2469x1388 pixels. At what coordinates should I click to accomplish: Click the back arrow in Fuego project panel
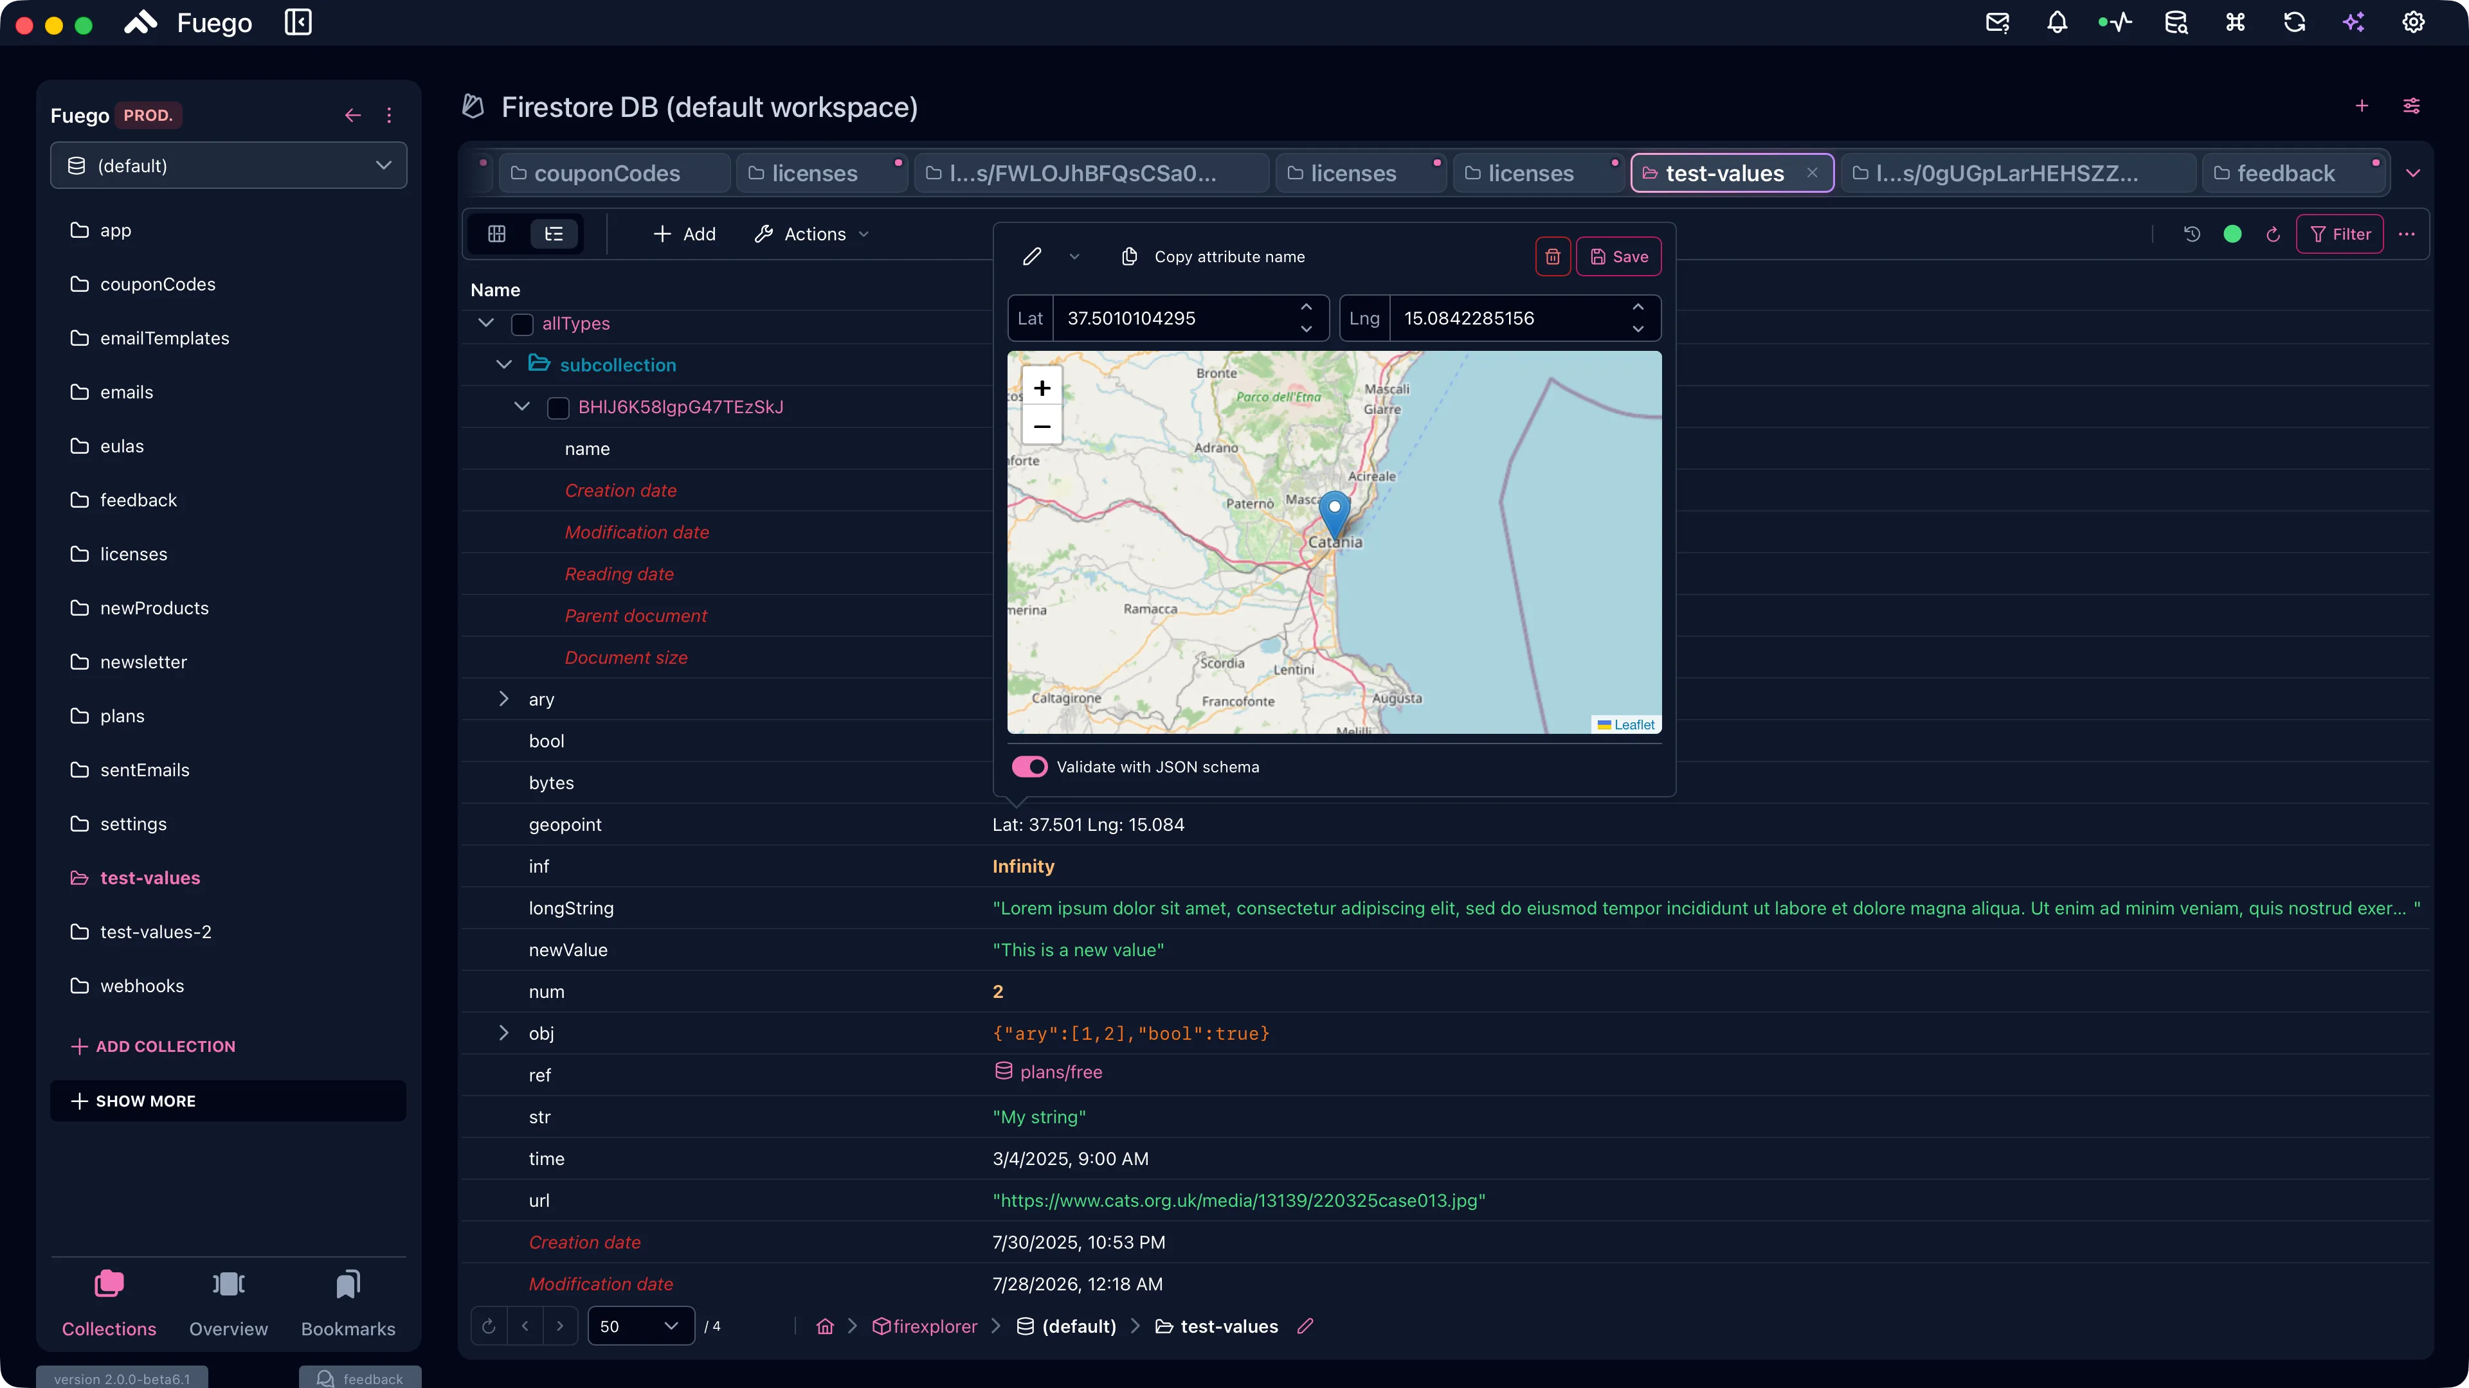[353, 115]
